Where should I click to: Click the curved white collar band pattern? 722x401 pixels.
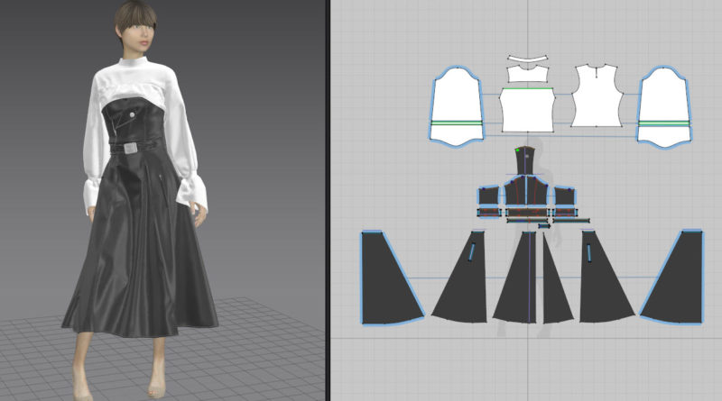click(x=528, y=59)
